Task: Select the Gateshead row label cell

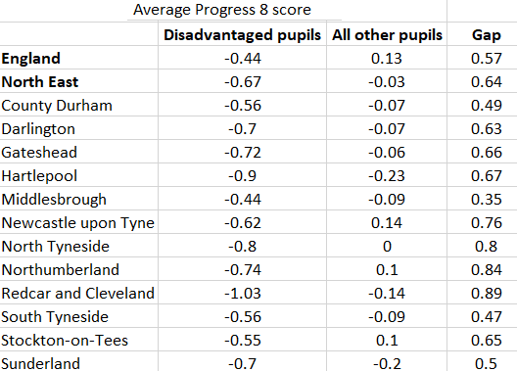Action: point(78,152)
